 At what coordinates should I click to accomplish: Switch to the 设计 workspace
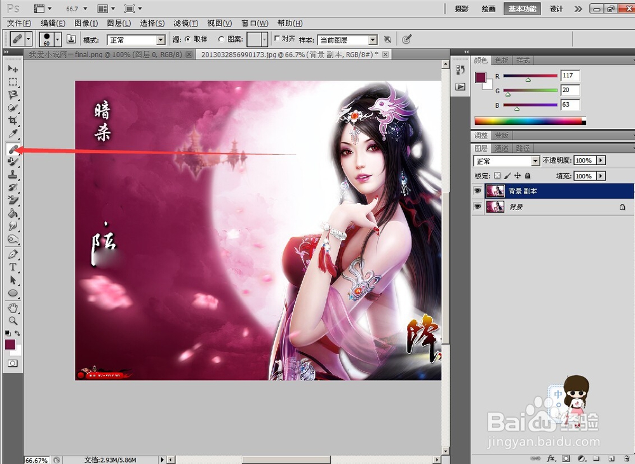pyautogui.click(x=556, y=8)
